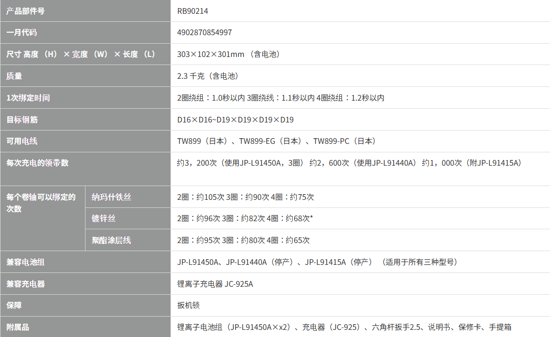The image size is (550, 337).
Task: Select the 每次充电的领带数 label
Action: 37,163
